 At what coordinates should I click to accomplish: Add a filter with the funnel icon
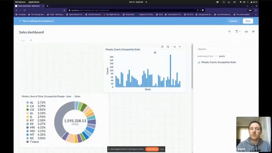click(x=253, y=32)
